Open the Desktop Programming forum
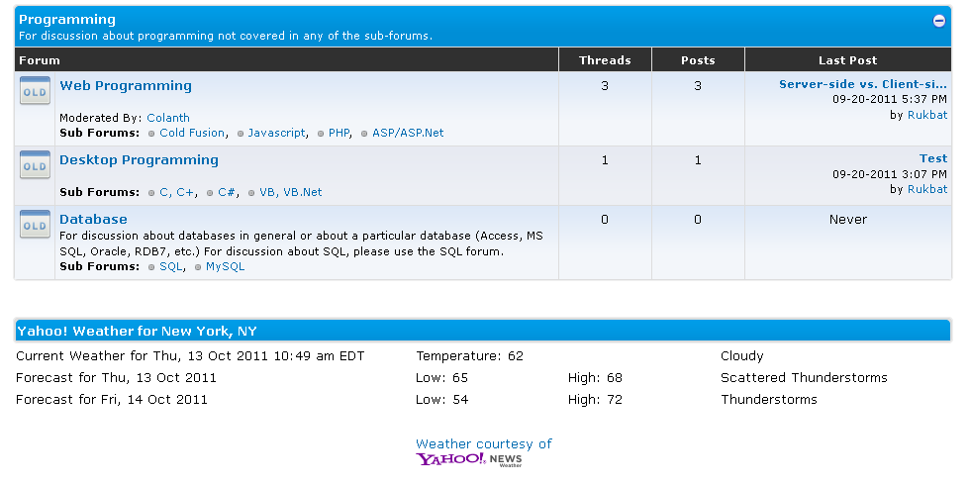The width and height of the screenshot is (969, 486). [139, 160]
